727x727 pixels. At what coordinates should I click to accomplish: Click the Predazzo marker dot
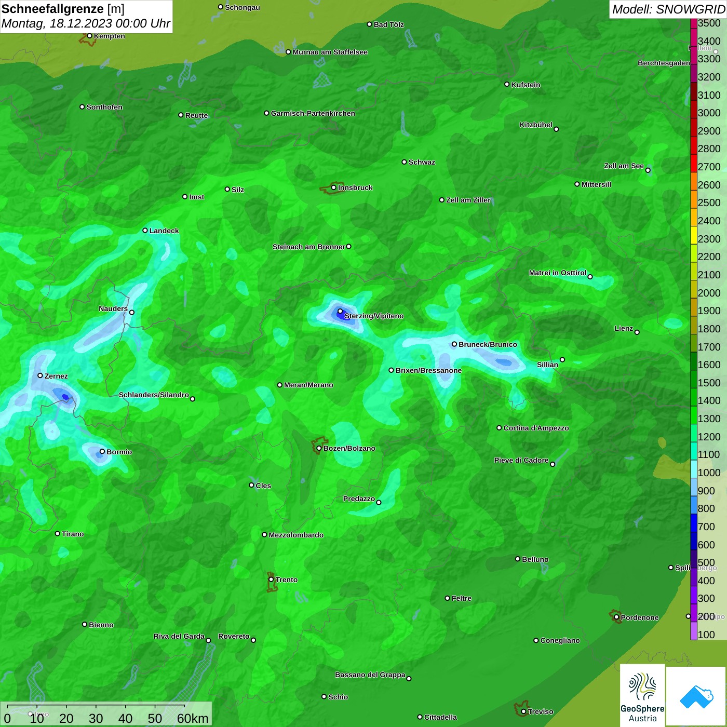tap(379, 502)
